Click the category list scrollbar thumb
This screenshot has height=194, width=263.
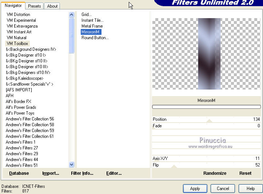71,36
